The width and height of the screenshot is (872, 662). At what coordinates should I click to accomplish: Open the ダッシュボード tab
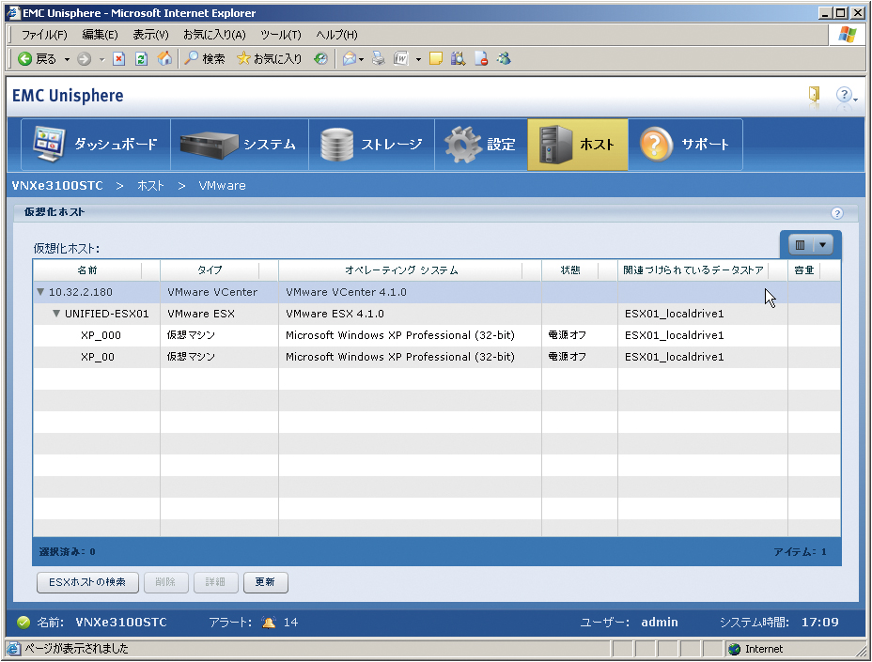pyautogui.click(x=96, y=145)
